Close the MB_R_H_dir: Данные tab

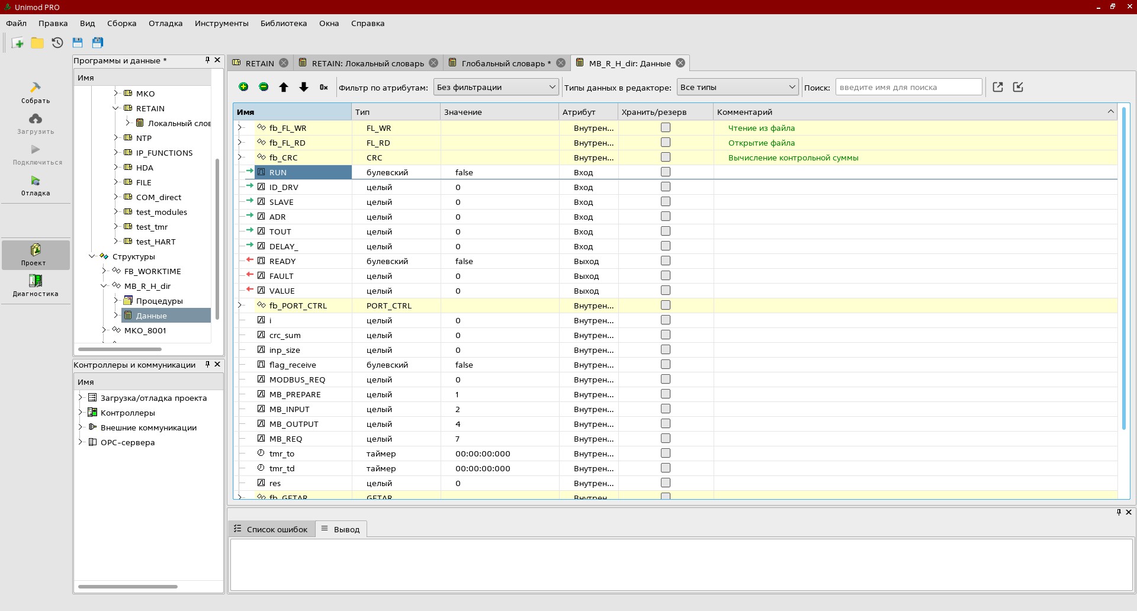680,63
